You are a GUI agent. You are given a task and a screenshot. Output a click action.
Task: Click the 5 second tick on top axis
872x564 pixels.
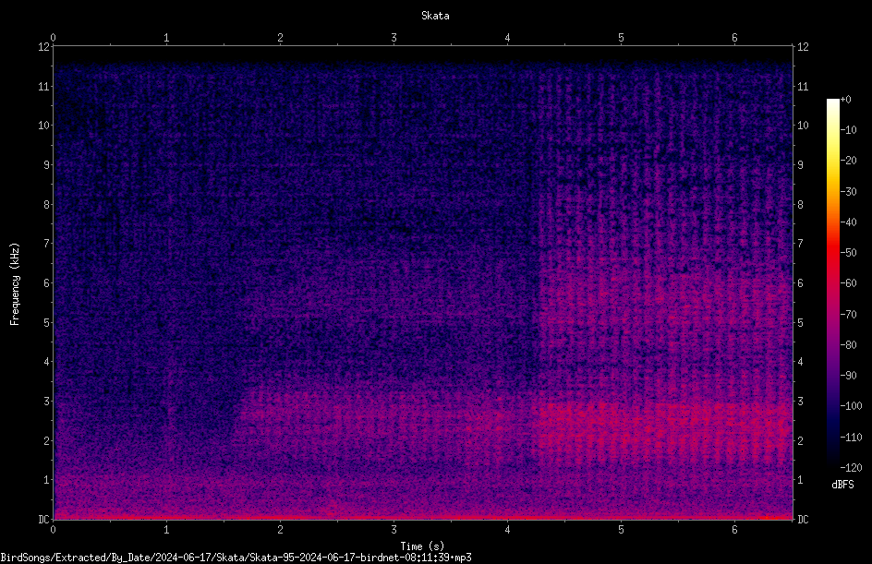click(x=621, y=38)
